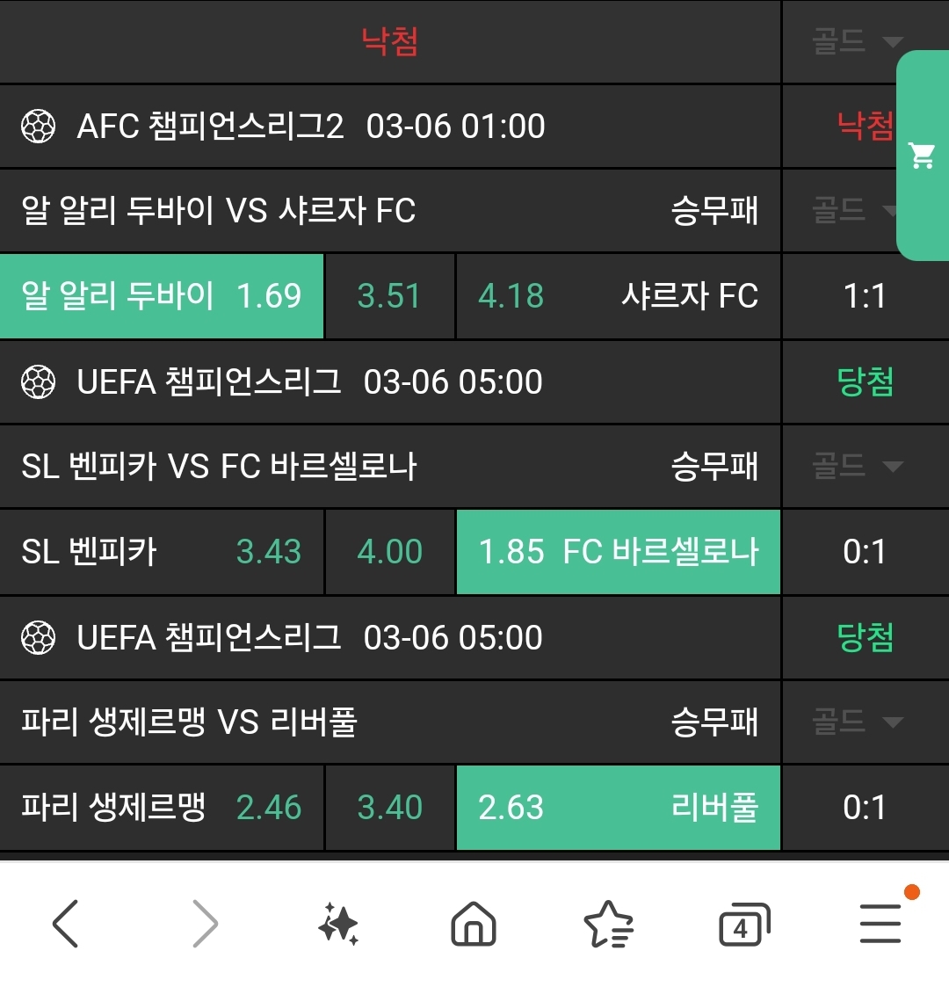The image size is (949, 987).
Task: Open 골드 dropdown in 파리 생제르맹 match row
Action: [x=857, y=722]
